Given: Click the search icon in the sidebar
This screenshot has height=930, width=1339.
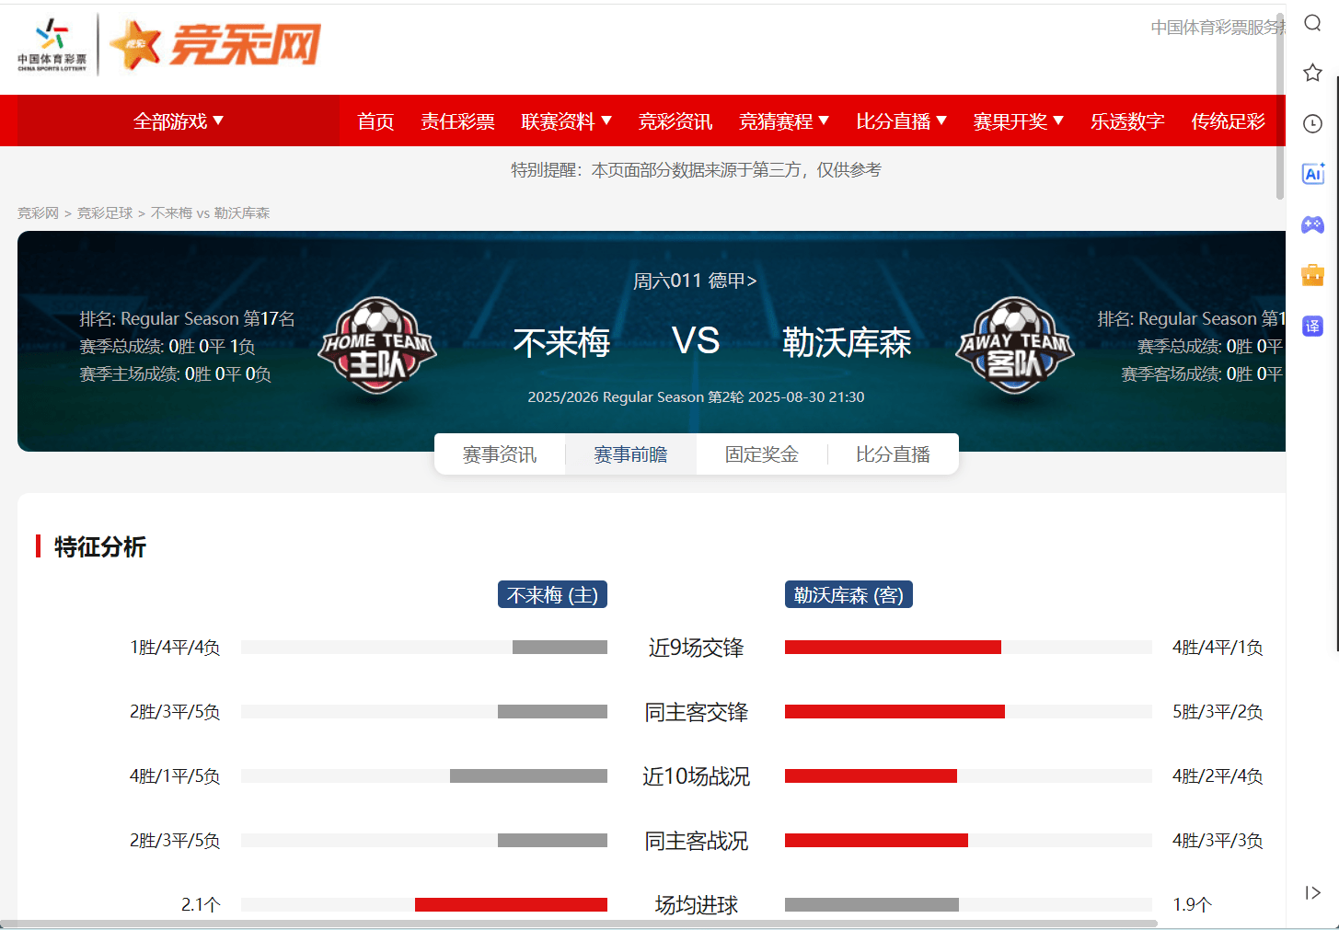Looking at the screenshot, I should pos(1313,23).
